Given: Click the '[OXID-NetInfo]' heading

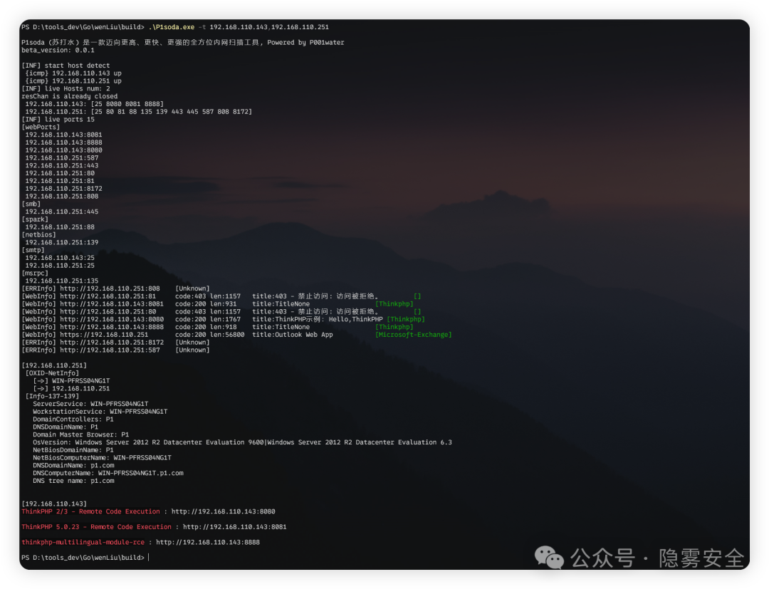Looking at the screenshot, I should pyautogui.click(x=52, y=373).
